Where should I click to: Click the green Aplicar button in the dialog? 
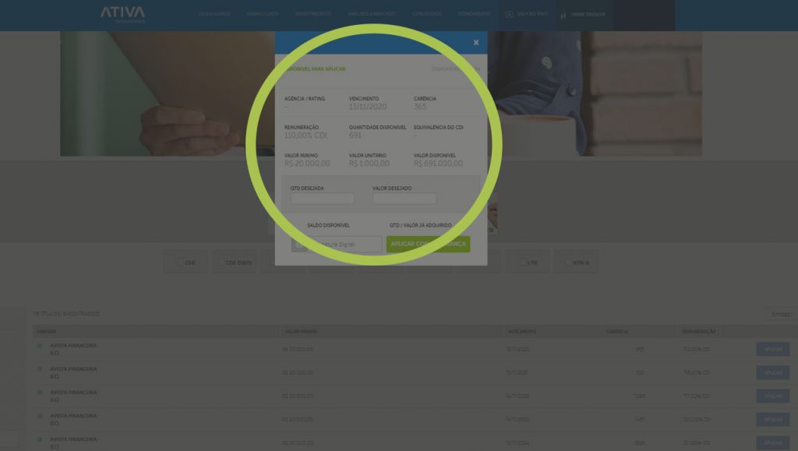click(x=428, y=244)
